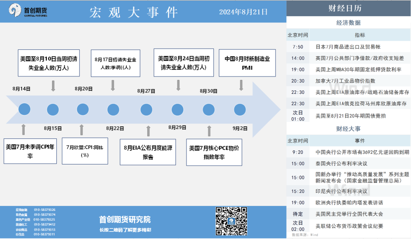The image size is (411, 239).
Task: Click the 有色金属 phone number 010-58379374
Action: (x=45, y=215)
